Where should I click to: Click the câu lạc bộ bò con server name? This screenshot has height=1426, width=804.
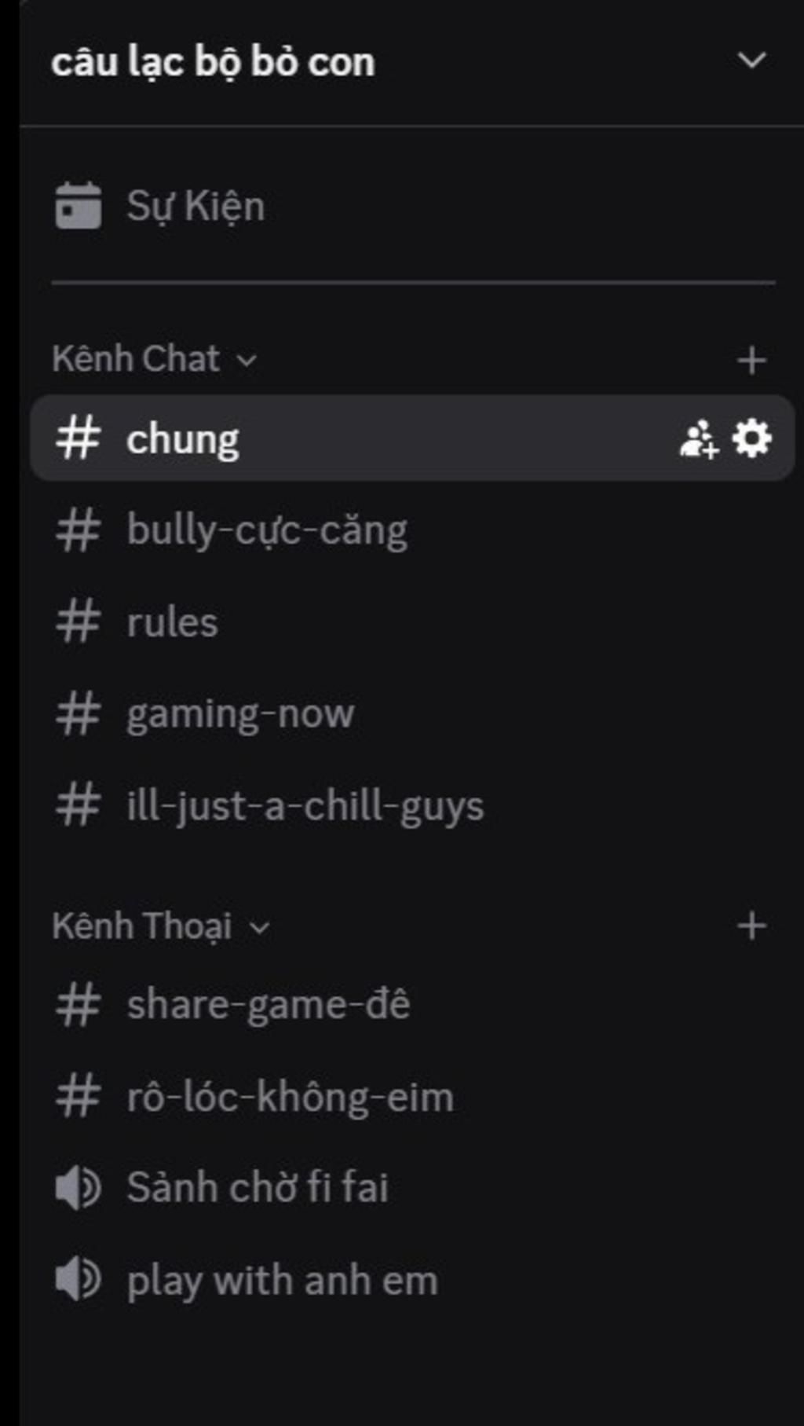point(213,62)
